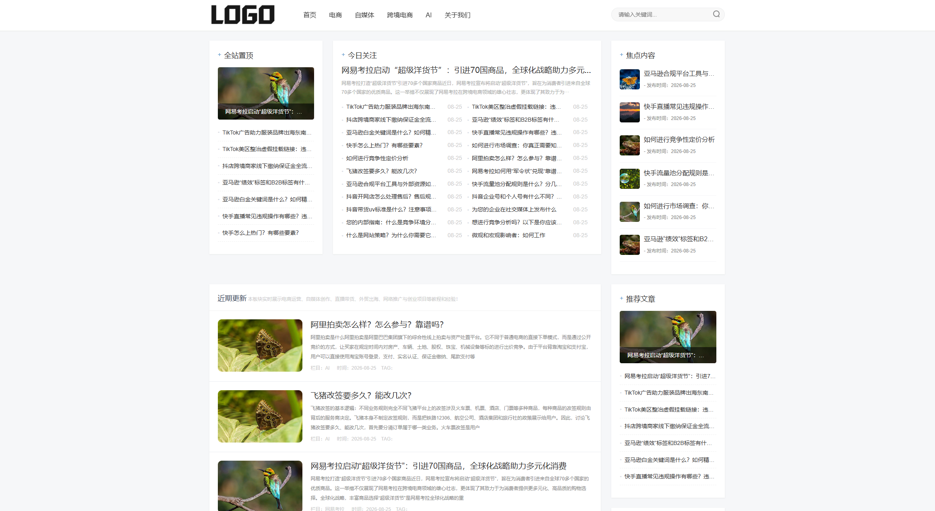Open 如何进行竞争性定价分析 title in 焦点内容
The width and height of the screenshot is (935, 511).
click(x=679, y=140)
